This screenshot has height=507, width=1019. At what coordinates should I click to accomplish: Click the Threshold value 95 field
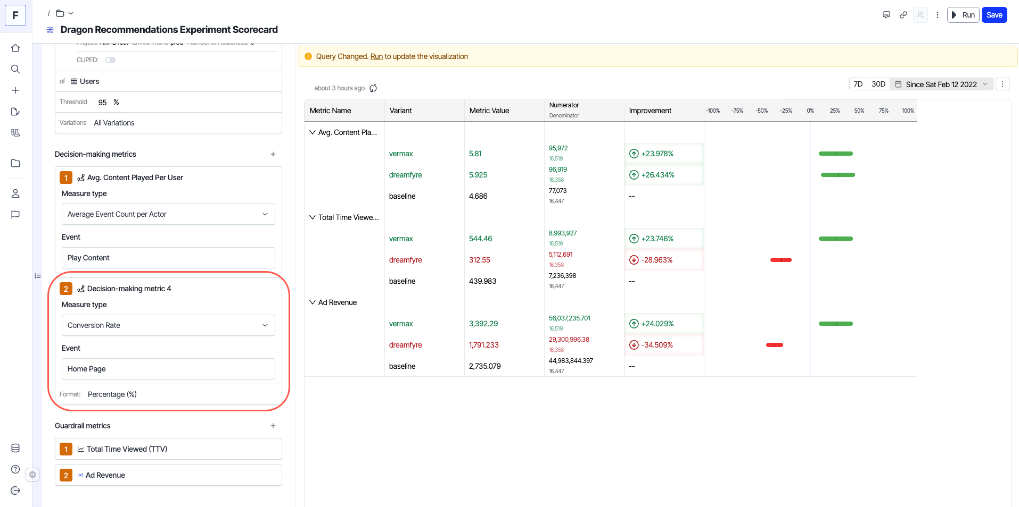coord(102,102)
